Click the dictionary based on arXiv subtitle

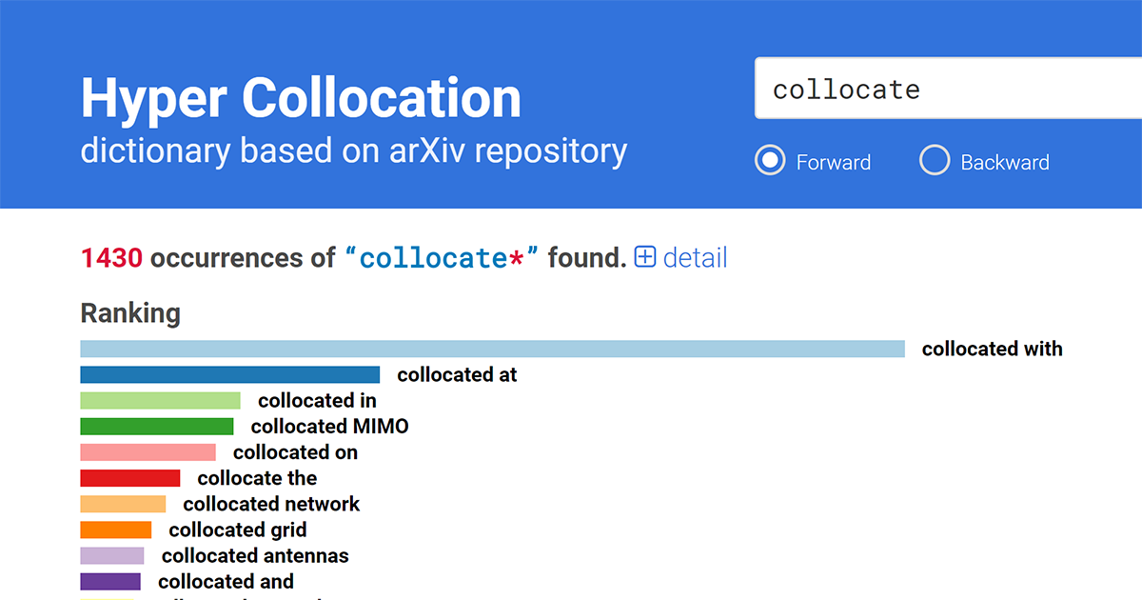[354, 150]
